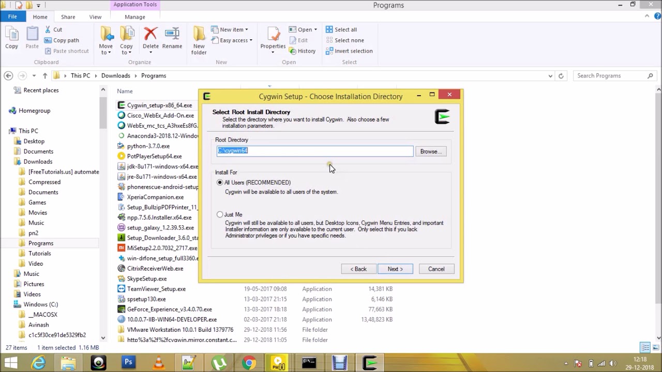Image resolution: width=662 pixels, height=372 pixels.
Task: Open VLC media player from taskbar
Action: click(158, 363)
